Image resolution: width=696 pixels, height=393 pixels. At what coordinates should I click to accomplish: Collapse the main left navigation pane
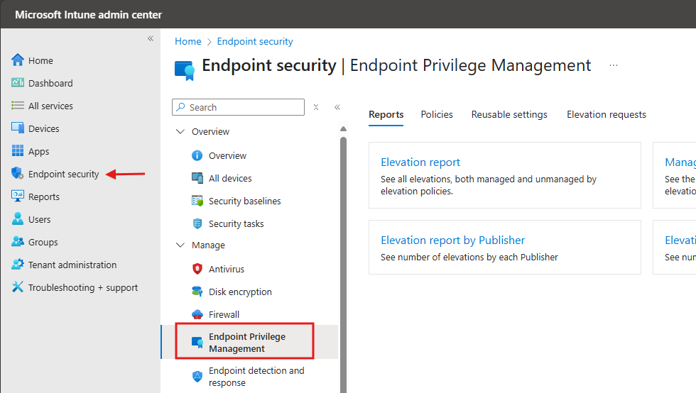point(151,38)
